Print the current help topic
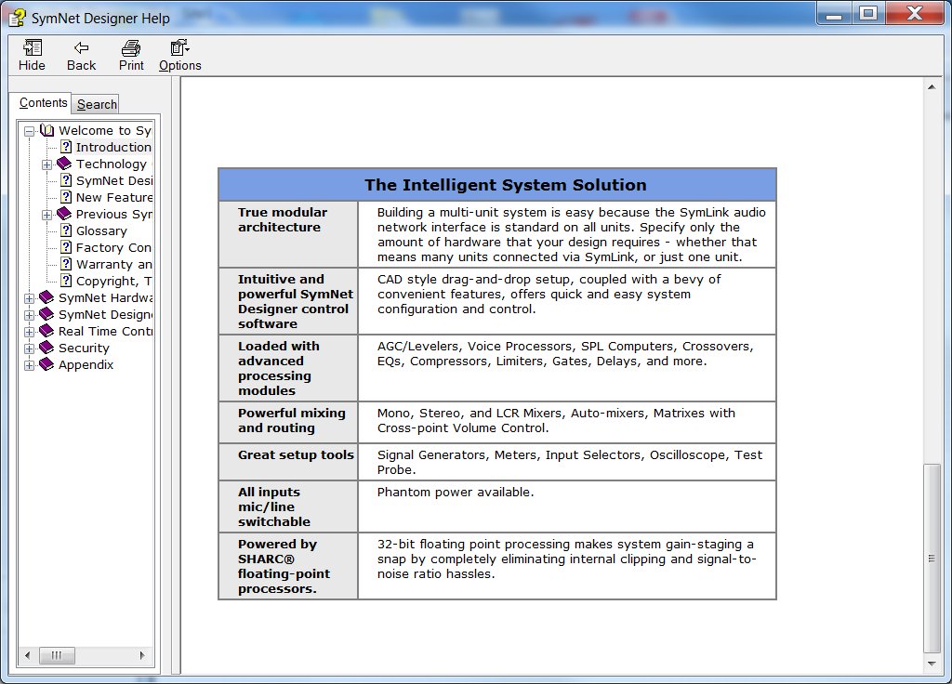The image size is (952, 684). 131,55
